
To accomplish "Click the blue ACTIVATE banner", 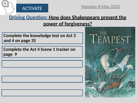I will (32, 8).
